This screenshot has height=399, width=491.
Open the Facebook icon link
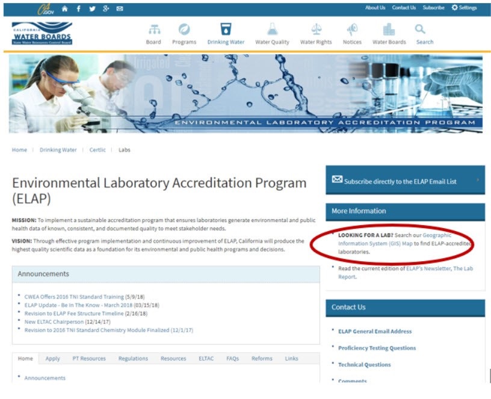coord(79,8)
